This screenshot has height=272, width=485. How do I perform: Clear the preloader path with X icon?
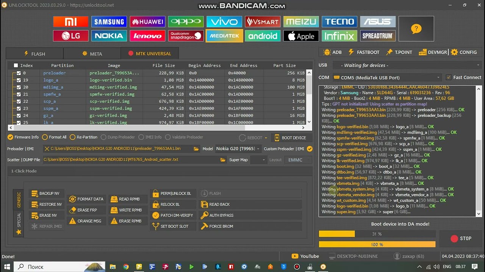(47, 149)
